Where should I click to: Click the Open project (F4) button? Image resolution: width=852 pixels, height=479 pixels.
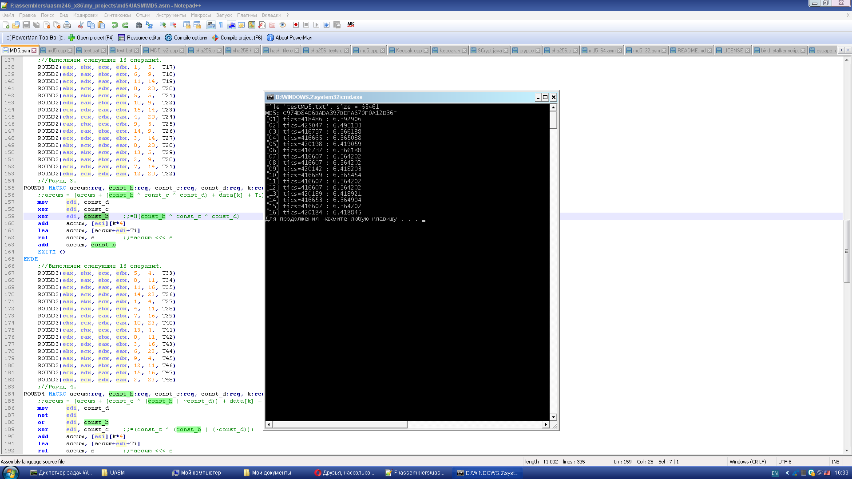click(x=91, y=38)
